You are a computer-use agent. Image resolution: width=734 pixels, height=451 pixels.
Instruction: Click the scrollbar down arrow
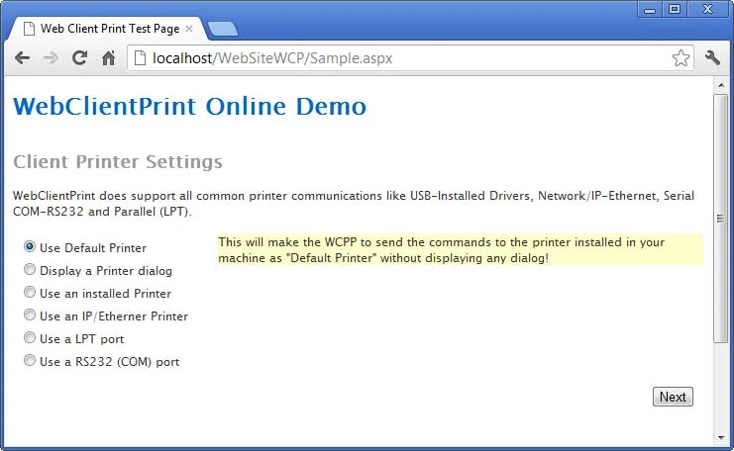click(721, 438)
